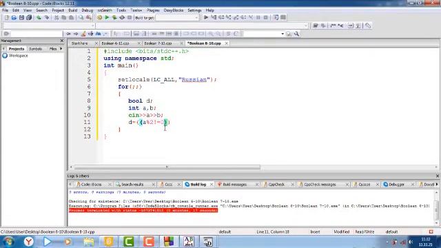This screenshot has width=441, height=248.
Task: Click the Windows Start button
Action: [x=8, y=242]
